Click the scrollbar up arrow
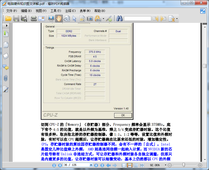Screen dimensions: 209x170 (x=205, y=27)
